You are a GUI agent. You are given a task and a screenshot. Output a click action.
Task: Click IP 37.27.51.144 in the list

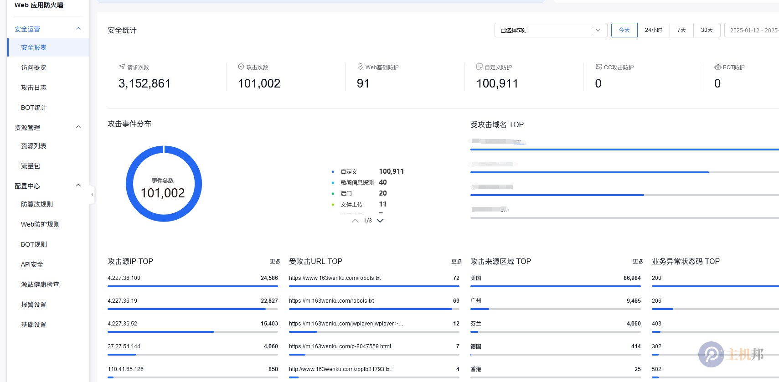[124, 346]
